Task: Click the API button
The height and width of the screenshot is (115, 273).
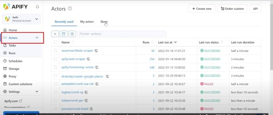Action: tap(256, 9)
